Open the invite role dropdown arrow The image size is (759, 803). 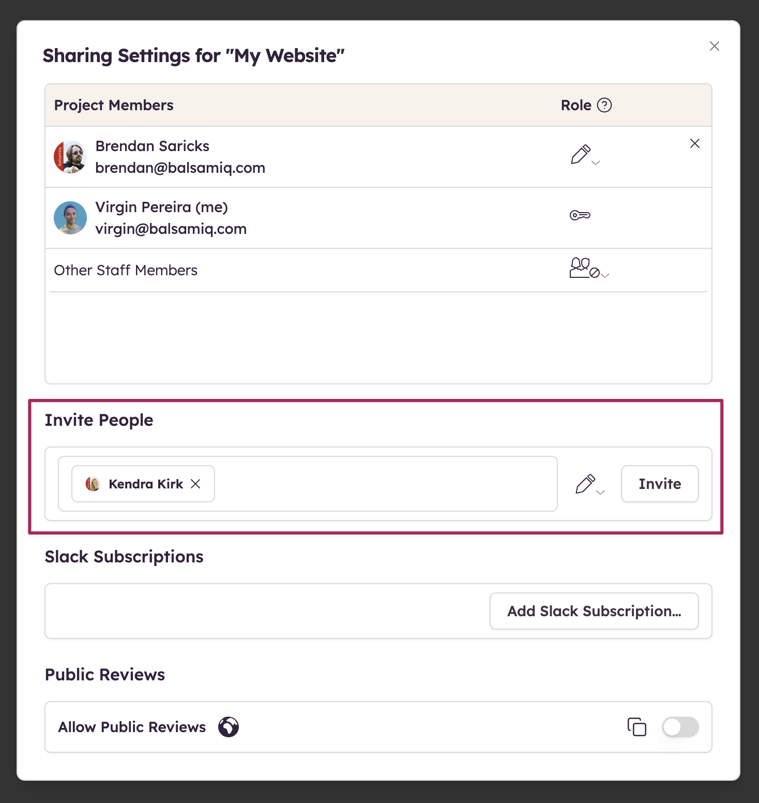pos(600,492)
